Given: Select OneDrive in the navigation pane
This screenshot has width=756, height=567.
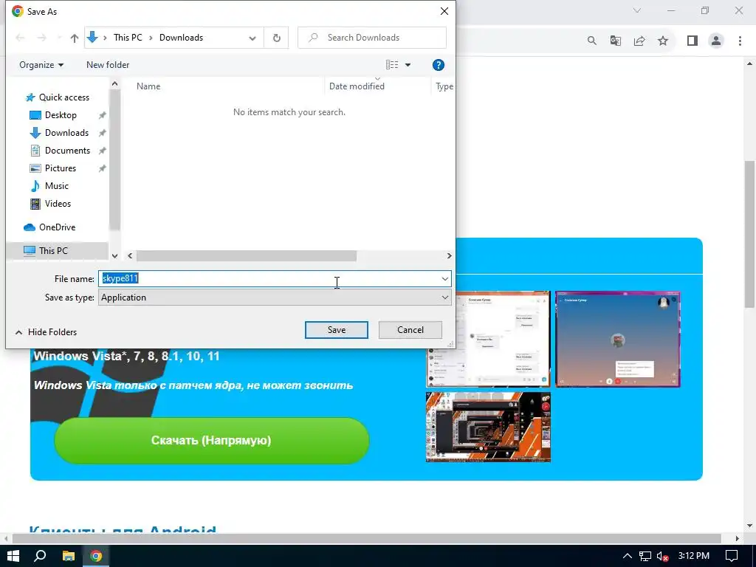Looking at the screenshot, I should click(57, 227).
